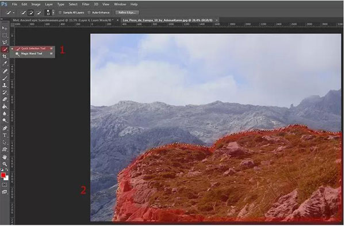Open the Filter menu
Viewport: 345px width, 226px height.
(x=86, y=4)
